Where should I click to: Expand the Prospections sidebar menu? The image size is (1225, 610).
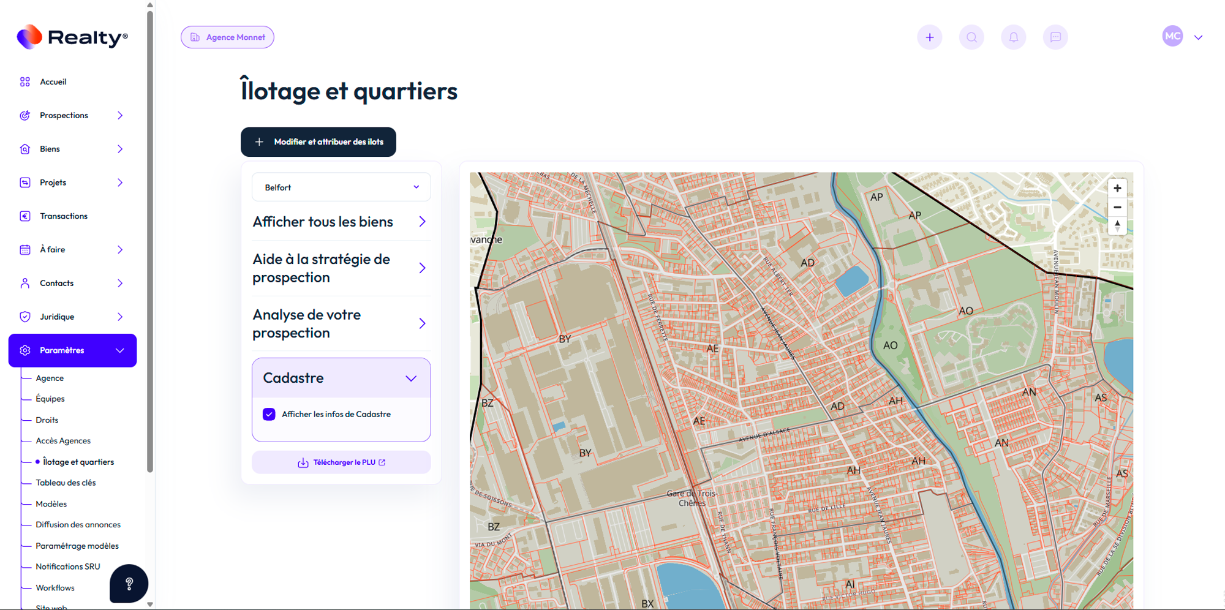click(120, 116)
